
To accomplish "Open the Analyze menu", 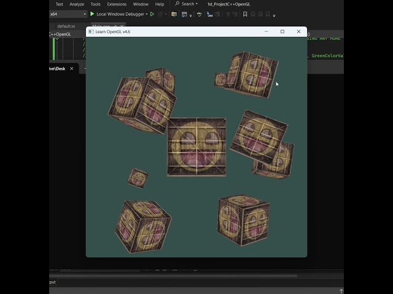I will 77,4.
